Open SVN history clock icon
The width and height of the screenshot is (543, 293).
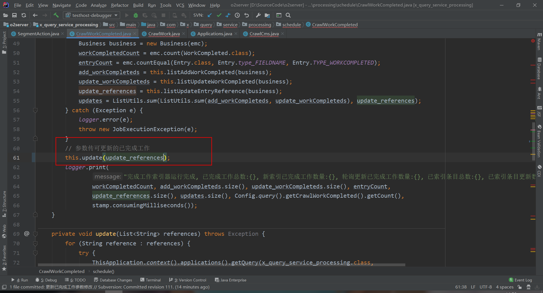click(237, 15)
